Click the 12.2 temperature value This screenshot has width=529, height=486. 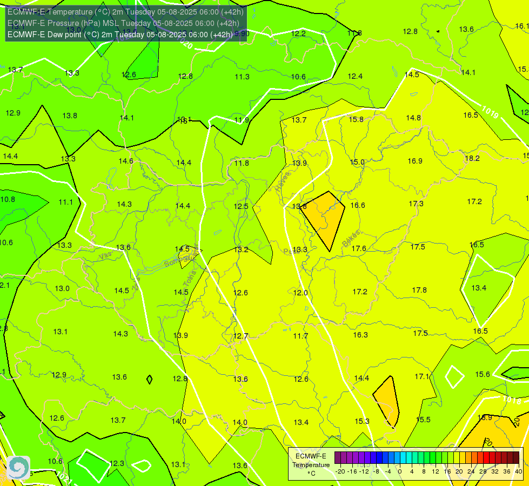click(x=298, y=33)
